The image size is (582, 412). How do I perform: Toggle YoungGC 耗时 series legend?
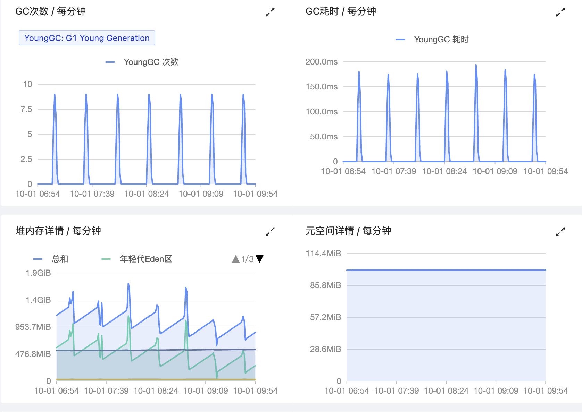pyautogui.click(x=441, y=40)
